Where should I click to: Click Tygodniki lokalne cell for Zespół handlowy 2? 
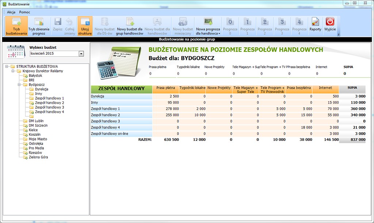[x=192, y=115]
